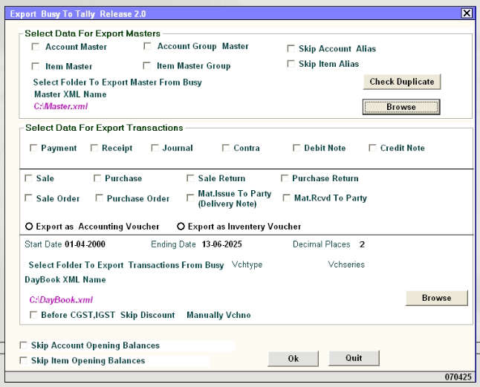Click the Manually Vchno label
480x387 pixels.
click(218, 315)
